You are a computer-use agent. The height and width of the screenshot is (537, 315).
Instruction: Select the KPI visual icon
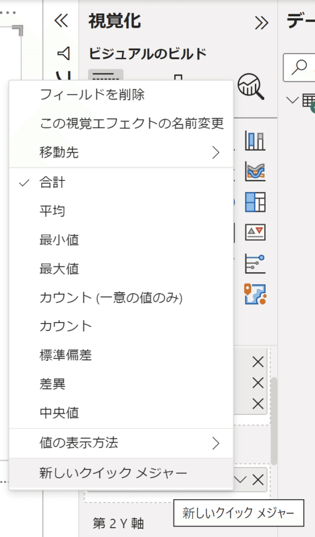255,232
